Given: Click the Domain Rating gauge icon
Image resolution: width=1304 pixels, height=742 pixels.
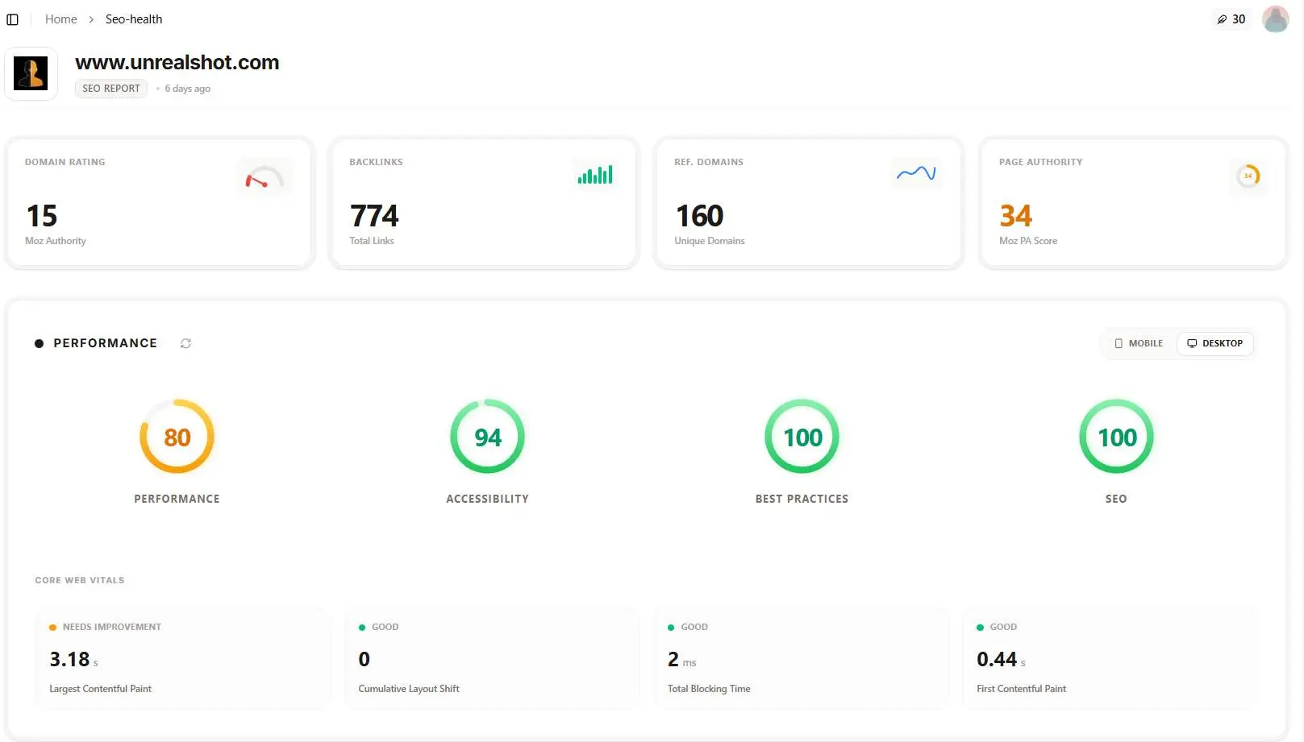Looking at the screenshot, I should [265, 176].
